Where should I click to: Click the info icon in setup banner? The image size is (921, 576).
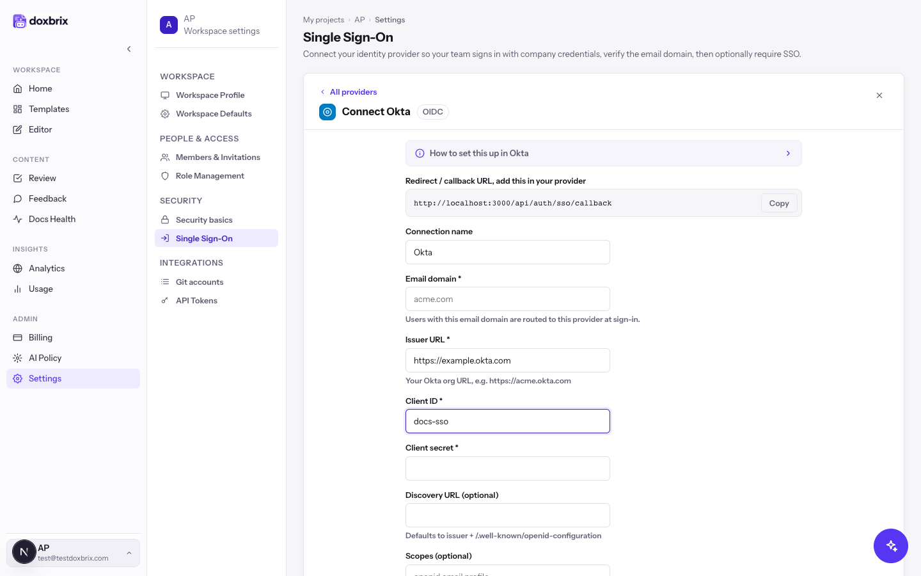[420, 154]
